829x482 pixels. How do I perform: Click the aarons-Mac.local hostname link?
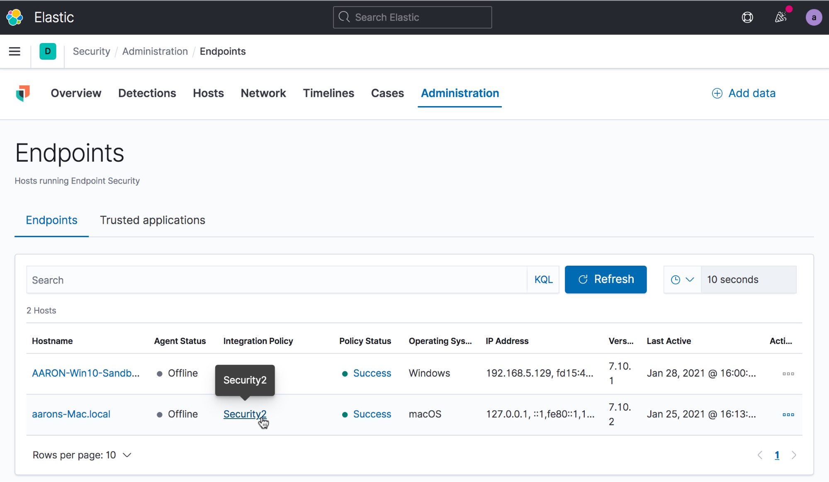pyautogui.click(x=71, y=414)
